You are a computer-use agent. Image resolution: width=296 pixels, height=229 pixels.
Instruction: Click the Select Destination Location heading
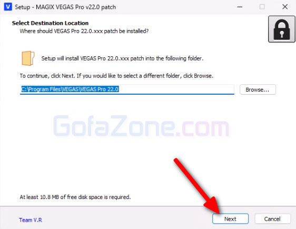pyautogui.click(x=50, y=23)
